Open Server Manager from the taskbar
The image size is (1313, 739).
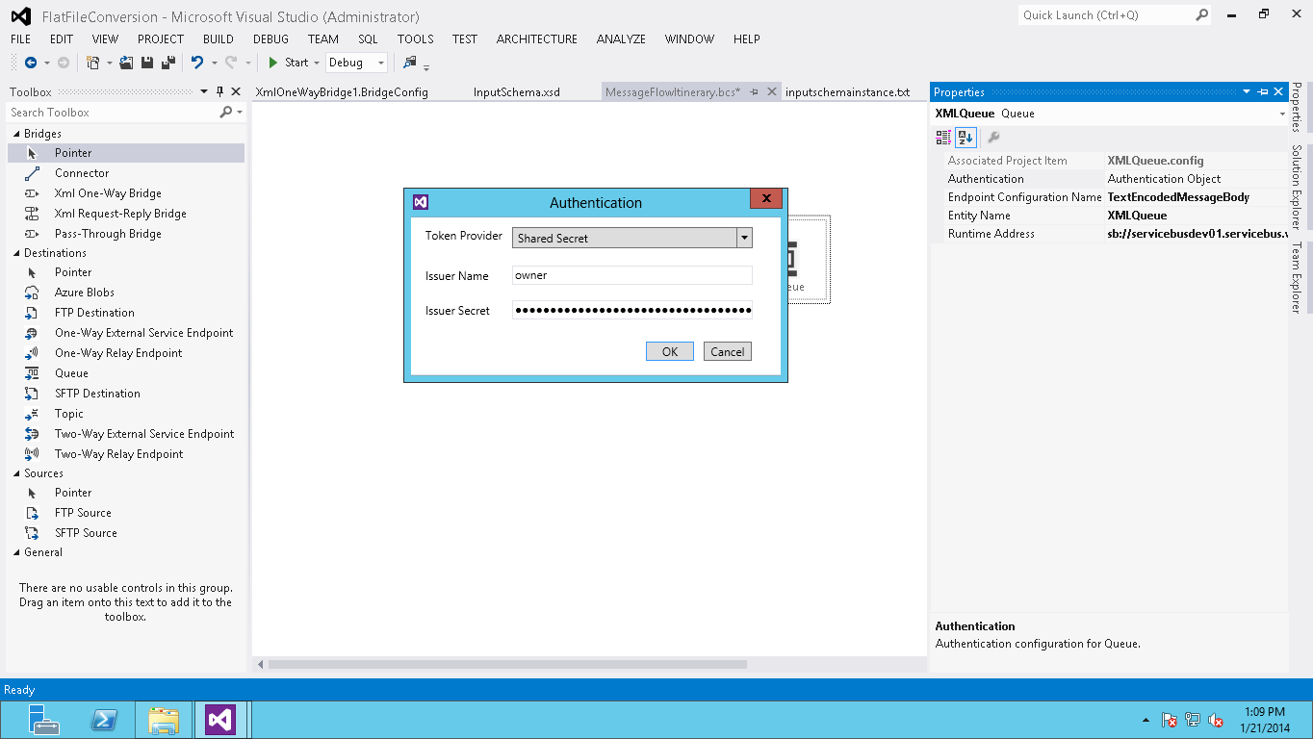pos(43,720)
